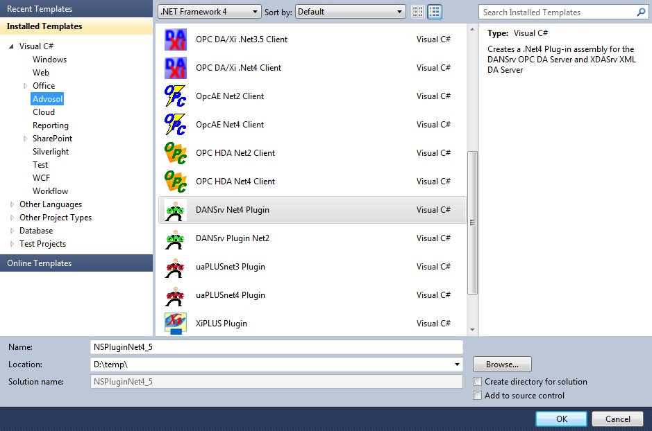The height and width of the screenshot is (431, 652).
Task: Switch to medium icons list view
Action: click(435, 12)
